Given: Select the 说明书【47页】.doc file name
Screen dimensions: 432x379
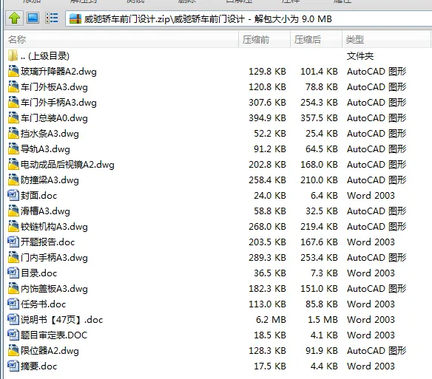Looking at the screenshot, I should [61, 320].
